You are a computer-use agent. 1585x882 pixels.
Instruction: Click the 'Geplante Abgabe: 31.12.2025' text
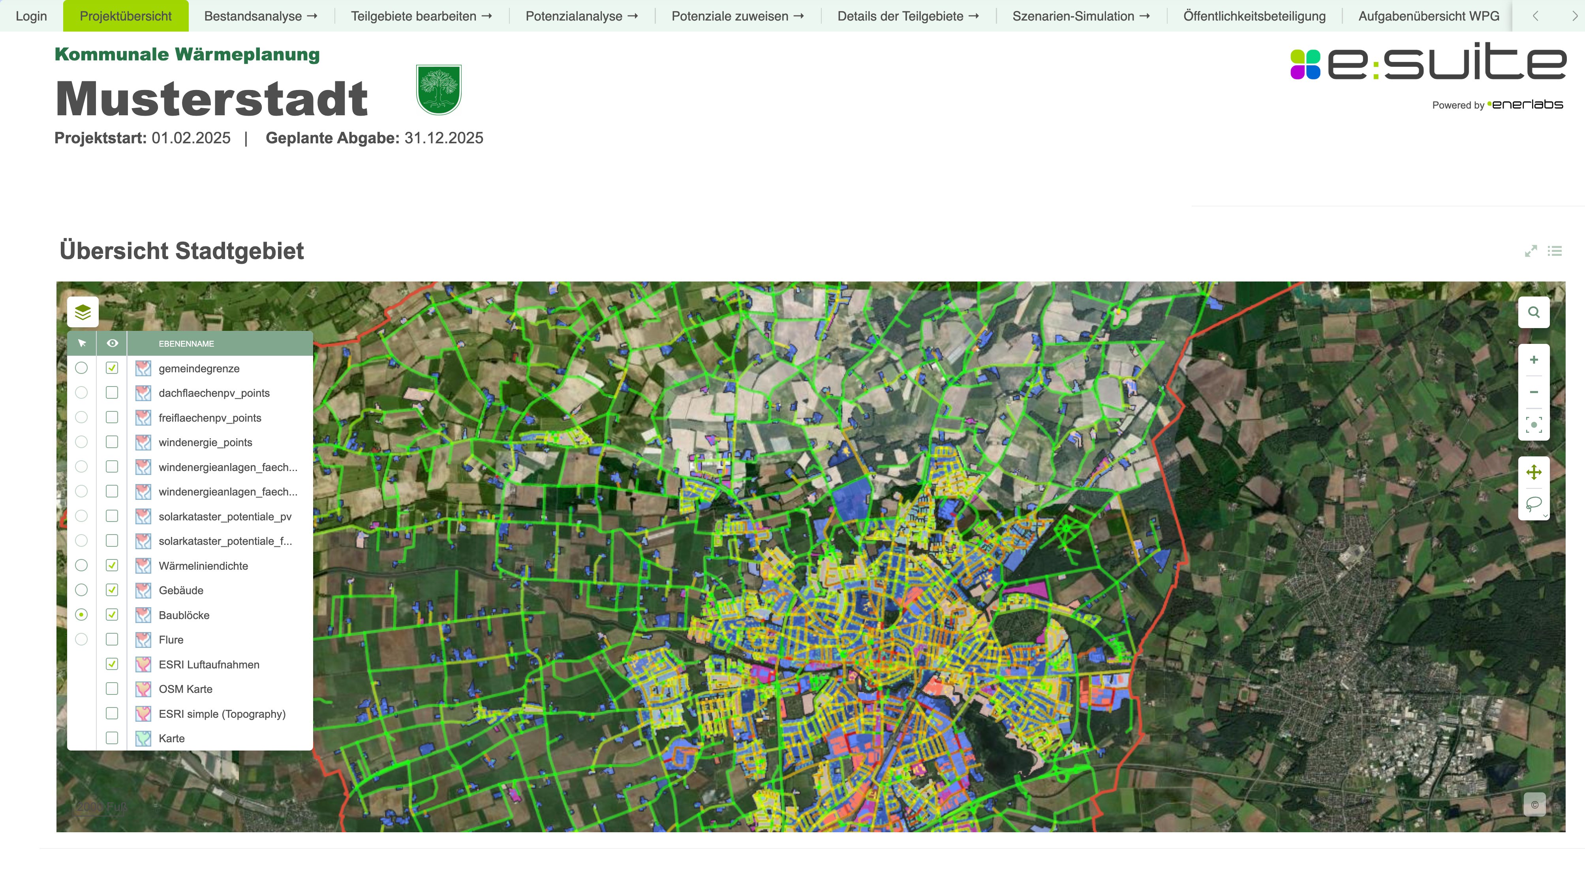click(x=374, y=138)
